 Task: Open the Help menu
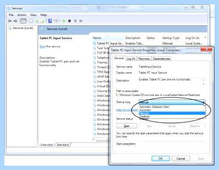coord(43,15)
